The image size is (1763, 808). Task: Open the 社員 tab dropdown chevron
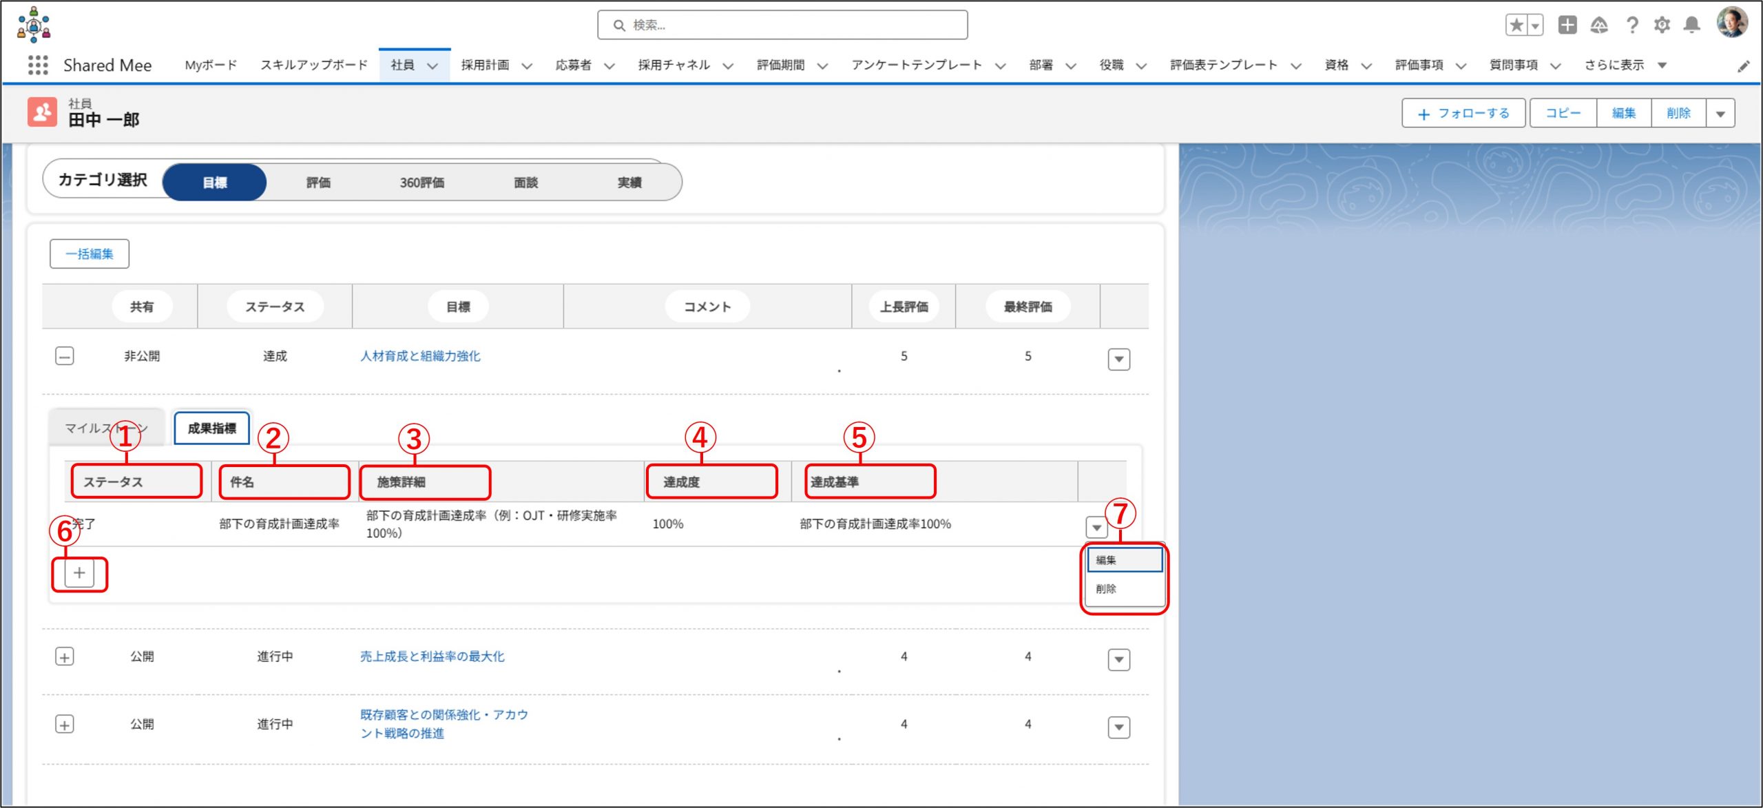(x=432, y=66)
